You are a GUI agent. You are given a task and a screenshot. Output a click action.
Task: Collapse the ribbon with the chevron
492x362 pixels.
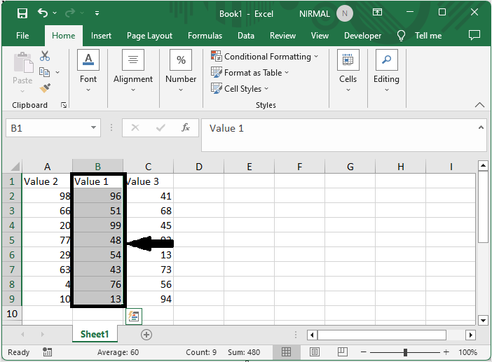(x=479, y=105)
